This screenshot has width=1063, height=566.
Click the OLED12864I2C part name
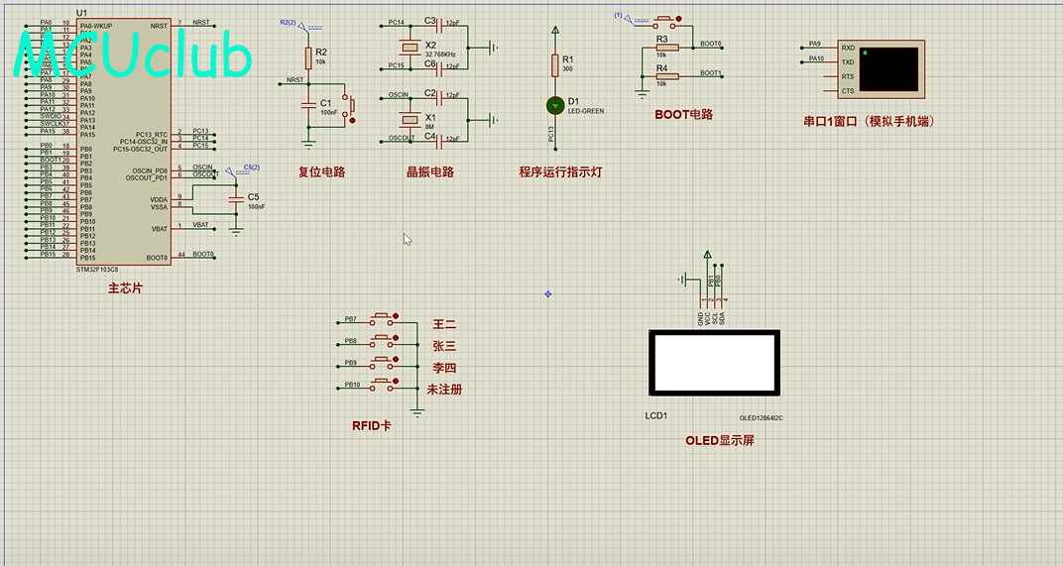click(x=761, y=418)
